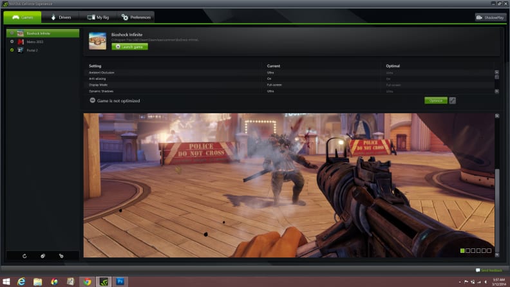Click the rightmost icon below games list
Screen dimensions: 510x287
click(x=61, y=256)
